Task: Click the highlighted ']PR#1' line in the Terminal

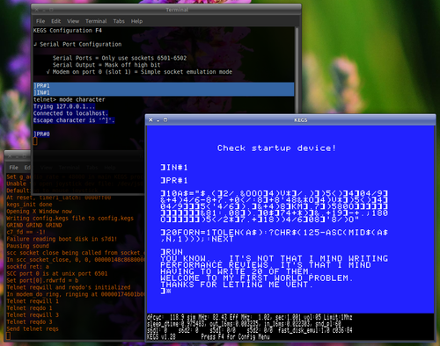Action: coord(164,86)
